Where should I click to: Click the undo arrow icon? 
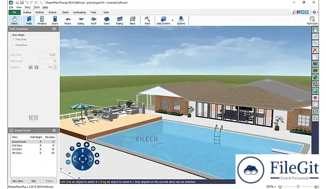[x=27, y=2]
